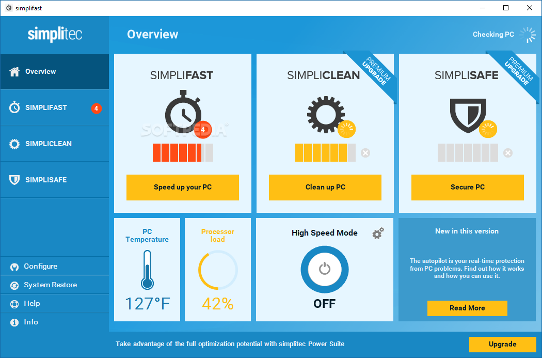Click the OFF status text

[324, 304]
